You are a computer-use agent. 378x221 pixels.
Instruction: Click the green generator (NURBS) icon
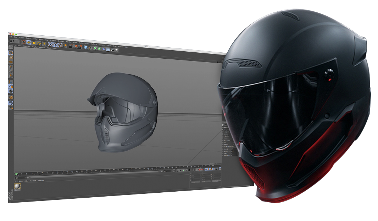[x=95, y=48]
